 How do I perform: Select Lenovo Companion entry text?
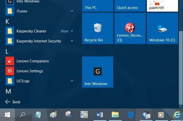click(x=33, y=61)
